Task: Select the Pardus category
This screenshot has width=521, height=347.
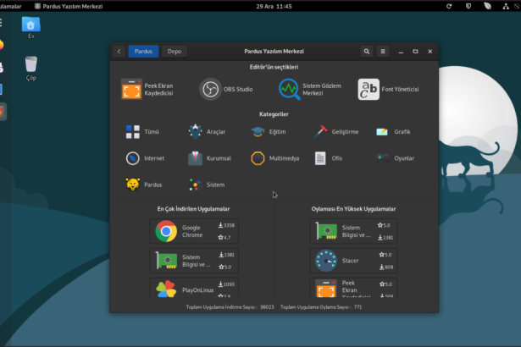Action: click(143, 185)
